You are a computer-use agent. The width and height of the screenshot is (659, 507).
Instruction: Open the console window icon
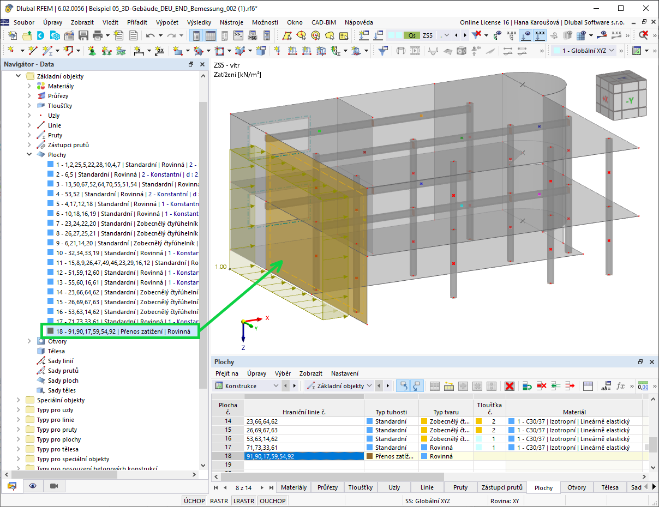(238, 35)
